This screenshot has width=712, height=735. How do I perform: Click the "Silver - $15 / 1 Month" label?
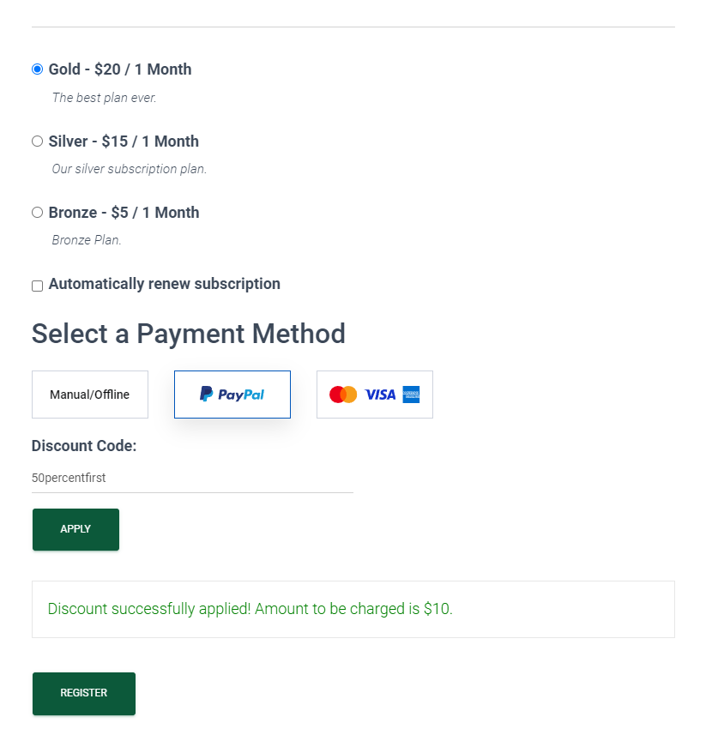click(124, 142)
